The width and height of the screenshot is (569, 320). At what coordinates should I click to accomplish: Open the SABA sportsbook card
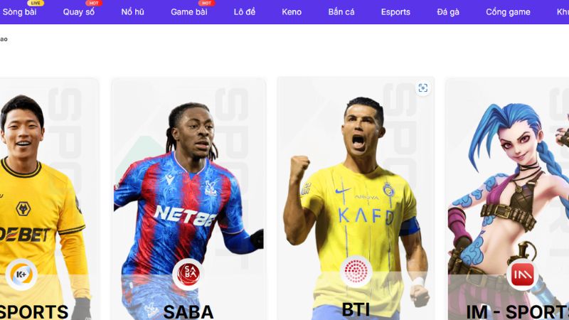[188, 199]
